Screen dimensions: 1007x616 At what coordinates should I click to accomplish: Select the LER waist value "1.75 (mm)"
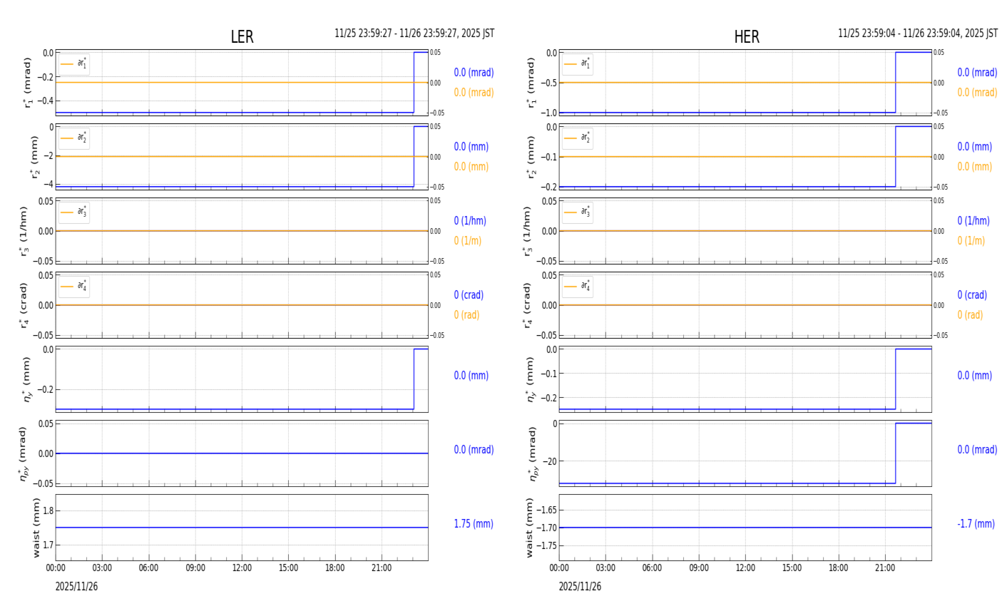474,524
